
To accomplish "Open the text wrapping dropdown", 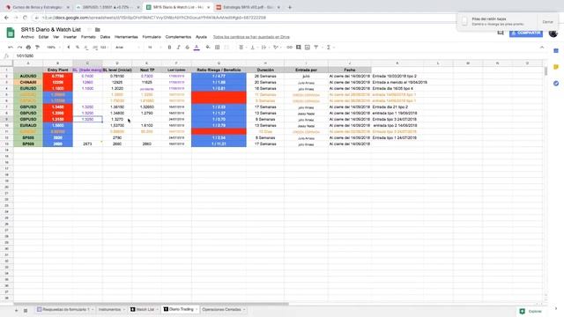I will (264, 48).
